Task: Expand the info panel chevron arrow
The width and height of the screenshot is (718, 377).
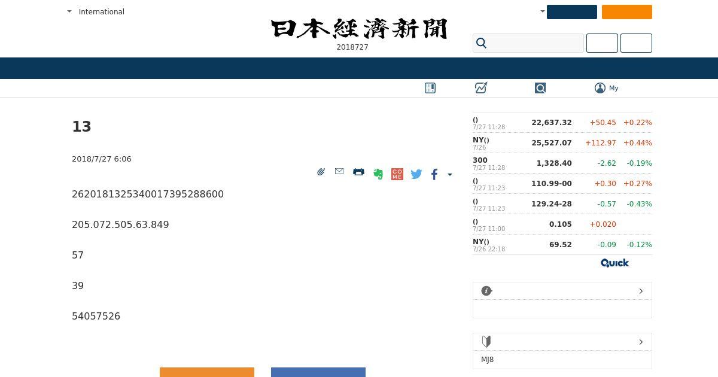Action: (x=641, y=291)
